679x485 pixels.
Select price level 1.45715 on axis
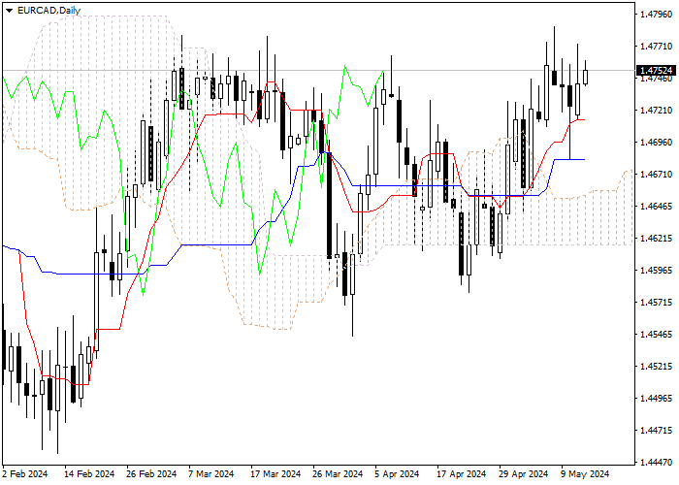click(x=657, y=303)
